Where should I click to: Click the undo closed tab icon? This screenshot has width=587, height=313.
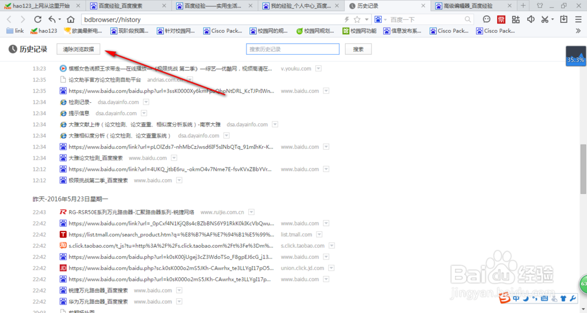tap(52, 19)
